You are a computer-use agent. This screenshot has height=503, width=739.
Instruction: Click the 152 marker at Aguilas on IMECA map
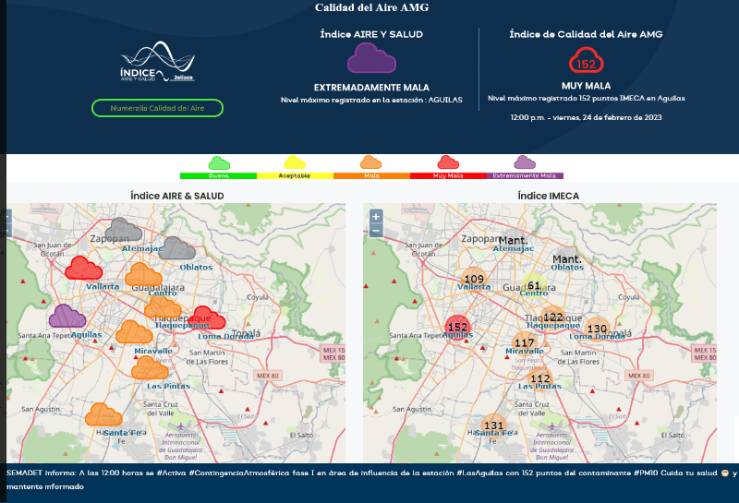(x=457, y=326)
